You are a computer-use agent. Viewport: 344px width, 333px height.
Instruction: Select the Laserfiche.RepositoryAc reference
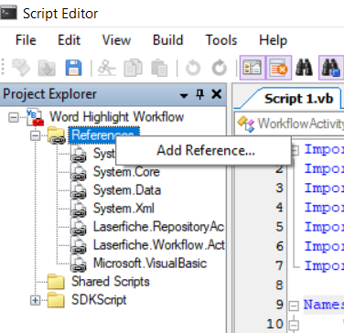click(158, 227)
